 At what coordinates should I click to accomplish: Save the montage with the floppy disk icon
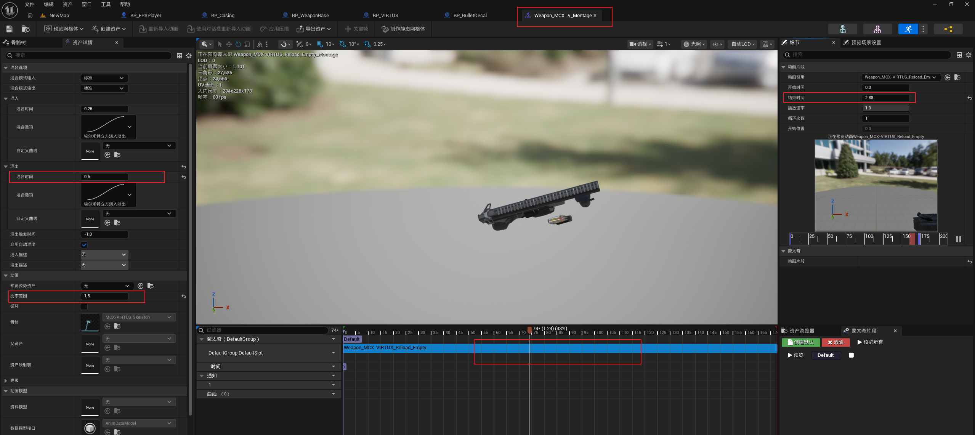pyautogui.click(x=9, y=29)
